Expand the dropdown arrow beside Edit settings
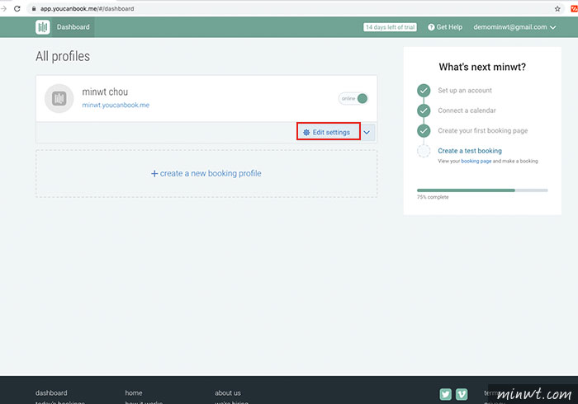Screen dimensions: 578x404 coord(367,133)
